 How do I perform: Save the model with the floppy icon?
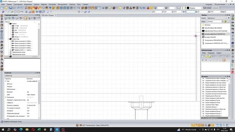[x=11, y=8]
